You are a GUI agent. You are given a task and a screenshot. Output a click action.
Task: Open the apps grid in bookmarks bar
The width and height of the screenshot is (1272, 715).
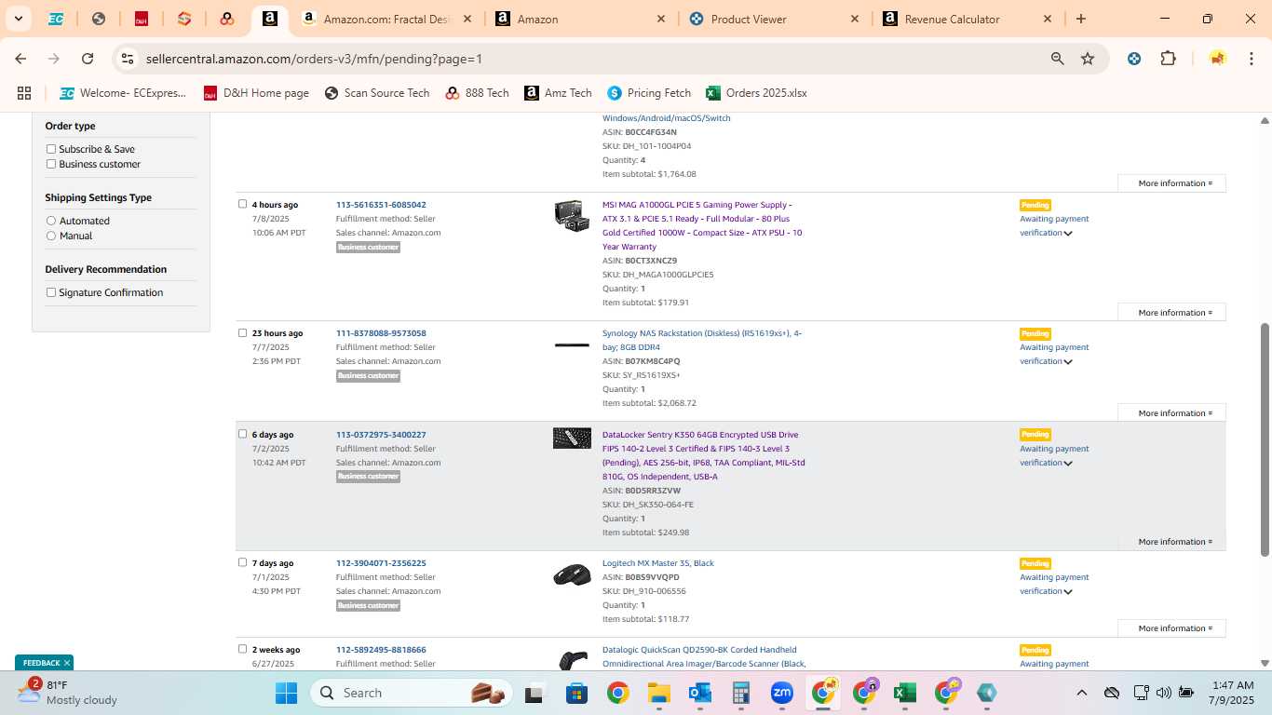[x=24, y=93]
